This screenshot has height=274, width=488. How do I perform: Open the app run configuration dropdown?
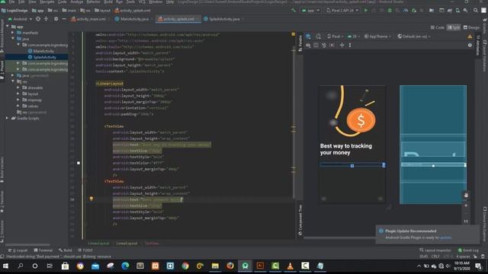click(x=310, y=10)
